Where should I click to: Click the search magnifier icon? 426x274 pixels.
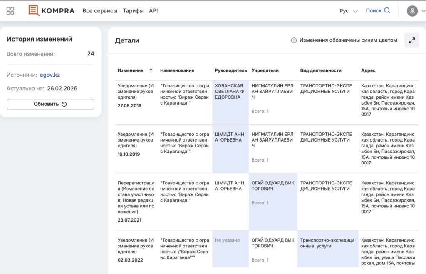pyautogui.click(x=387, y=11)
